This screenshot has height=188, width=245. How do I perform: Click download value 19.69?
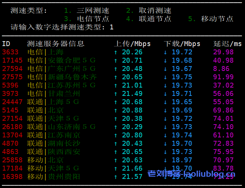point(182,110)
